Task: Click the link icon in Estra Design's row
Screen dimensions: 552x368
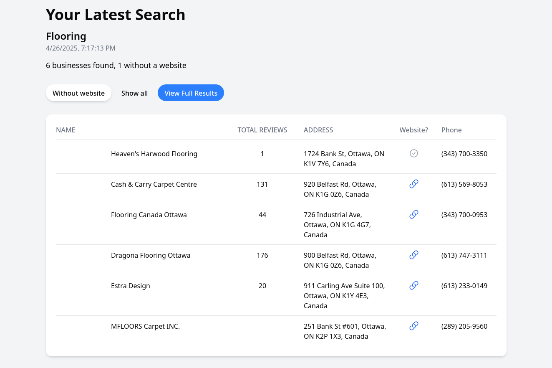Action: tap(413, 285)
